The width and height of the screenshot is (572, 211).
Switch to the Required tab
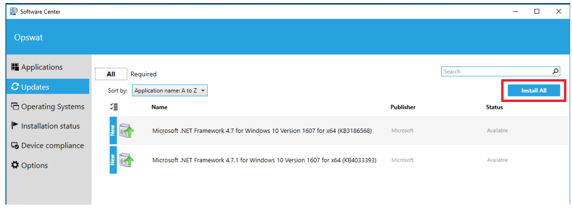coord(144,74)
